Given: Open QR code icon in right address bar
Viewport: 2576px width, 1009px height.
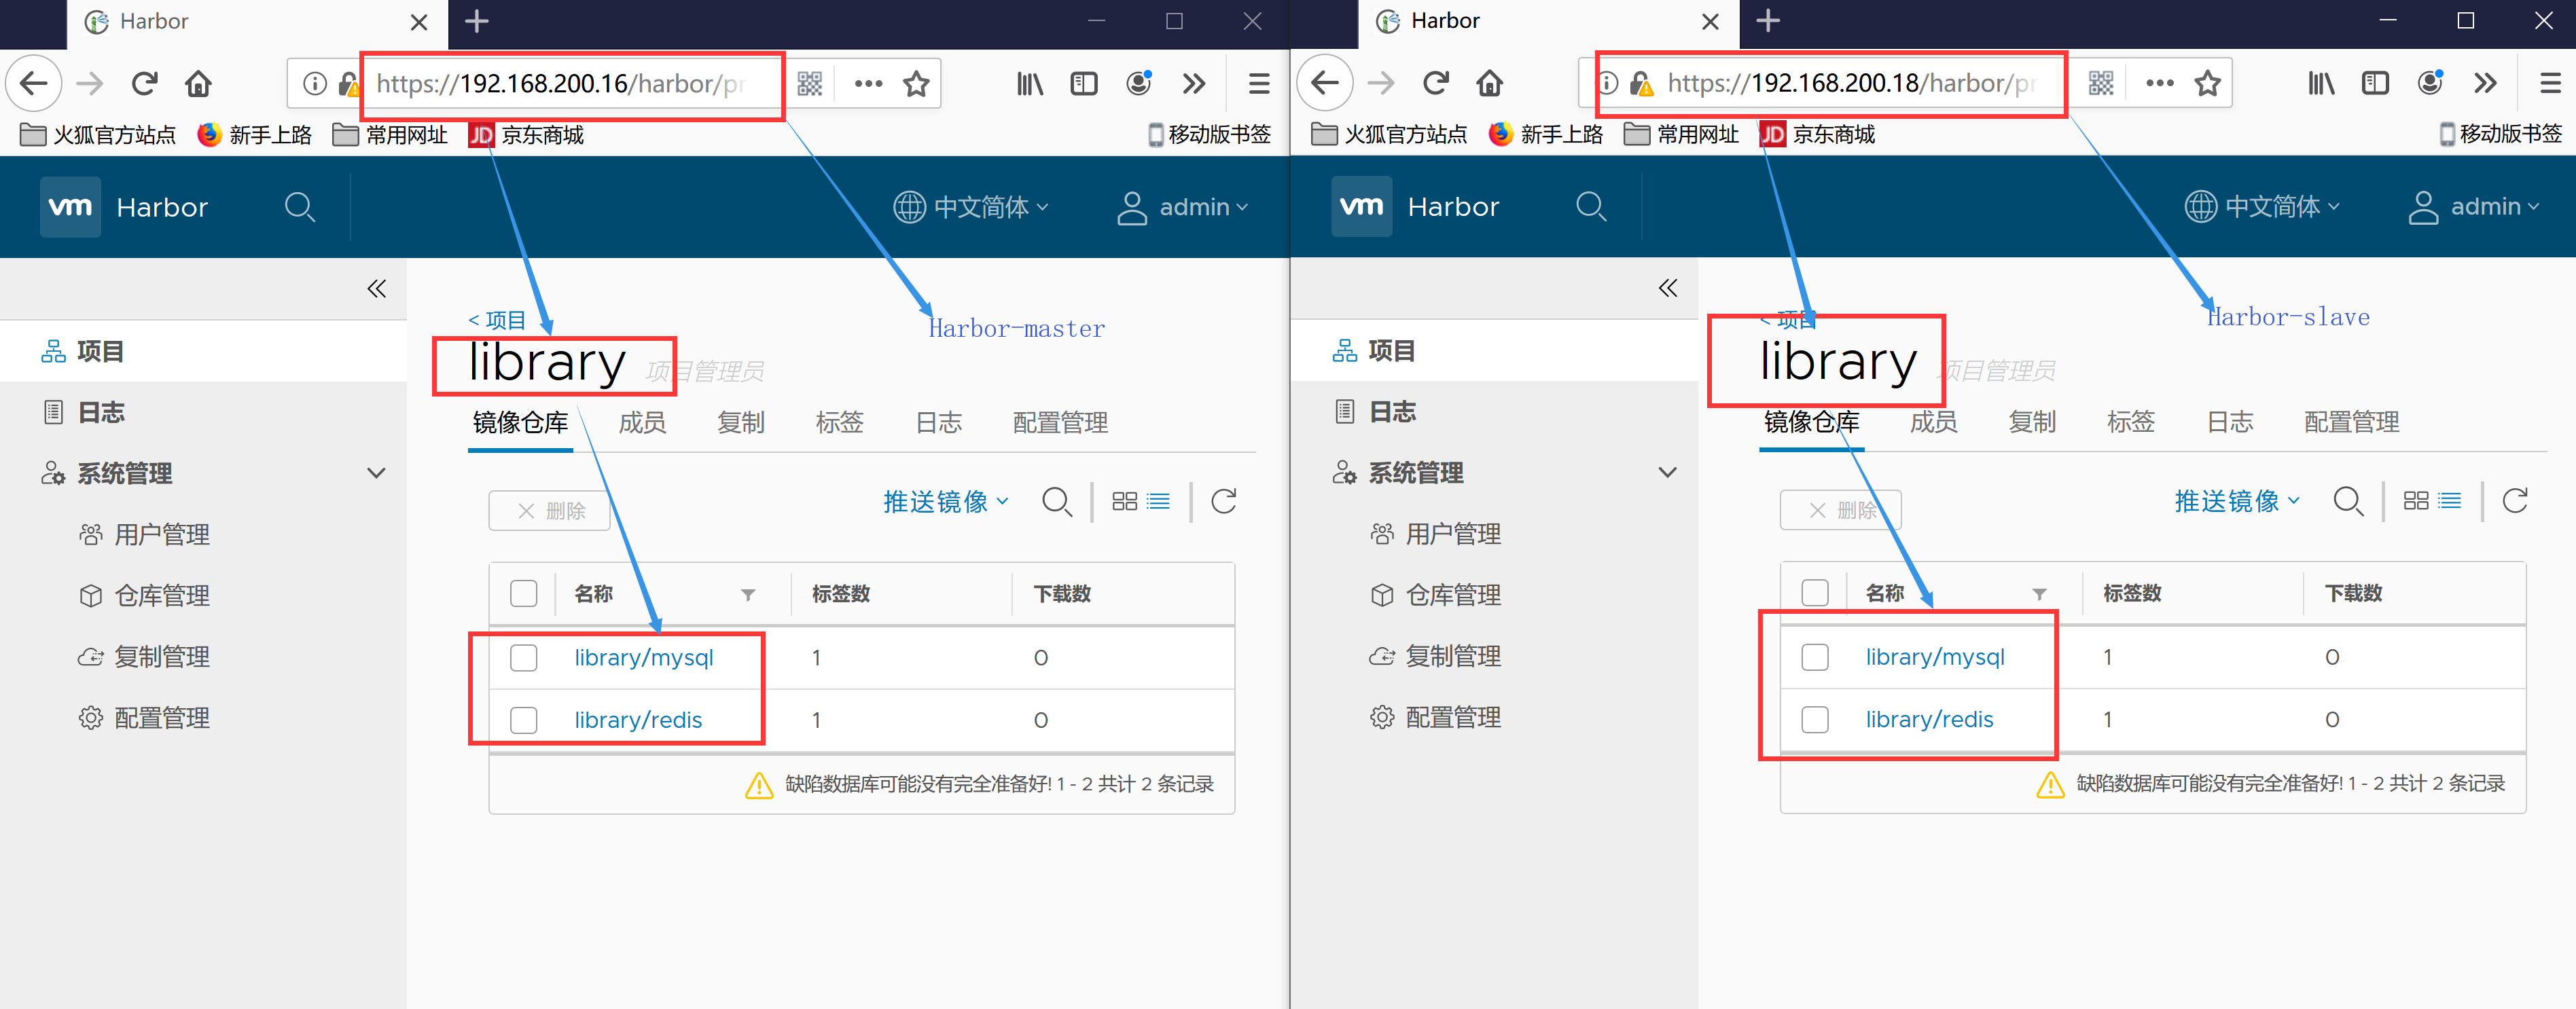Looking at the screenshot, I should (x=2101, y=83).
